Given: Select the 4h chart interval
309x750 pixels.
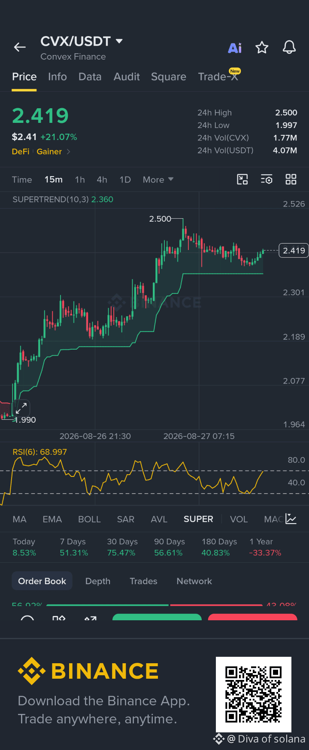Looking at the screenshot, I should (102, 180).
